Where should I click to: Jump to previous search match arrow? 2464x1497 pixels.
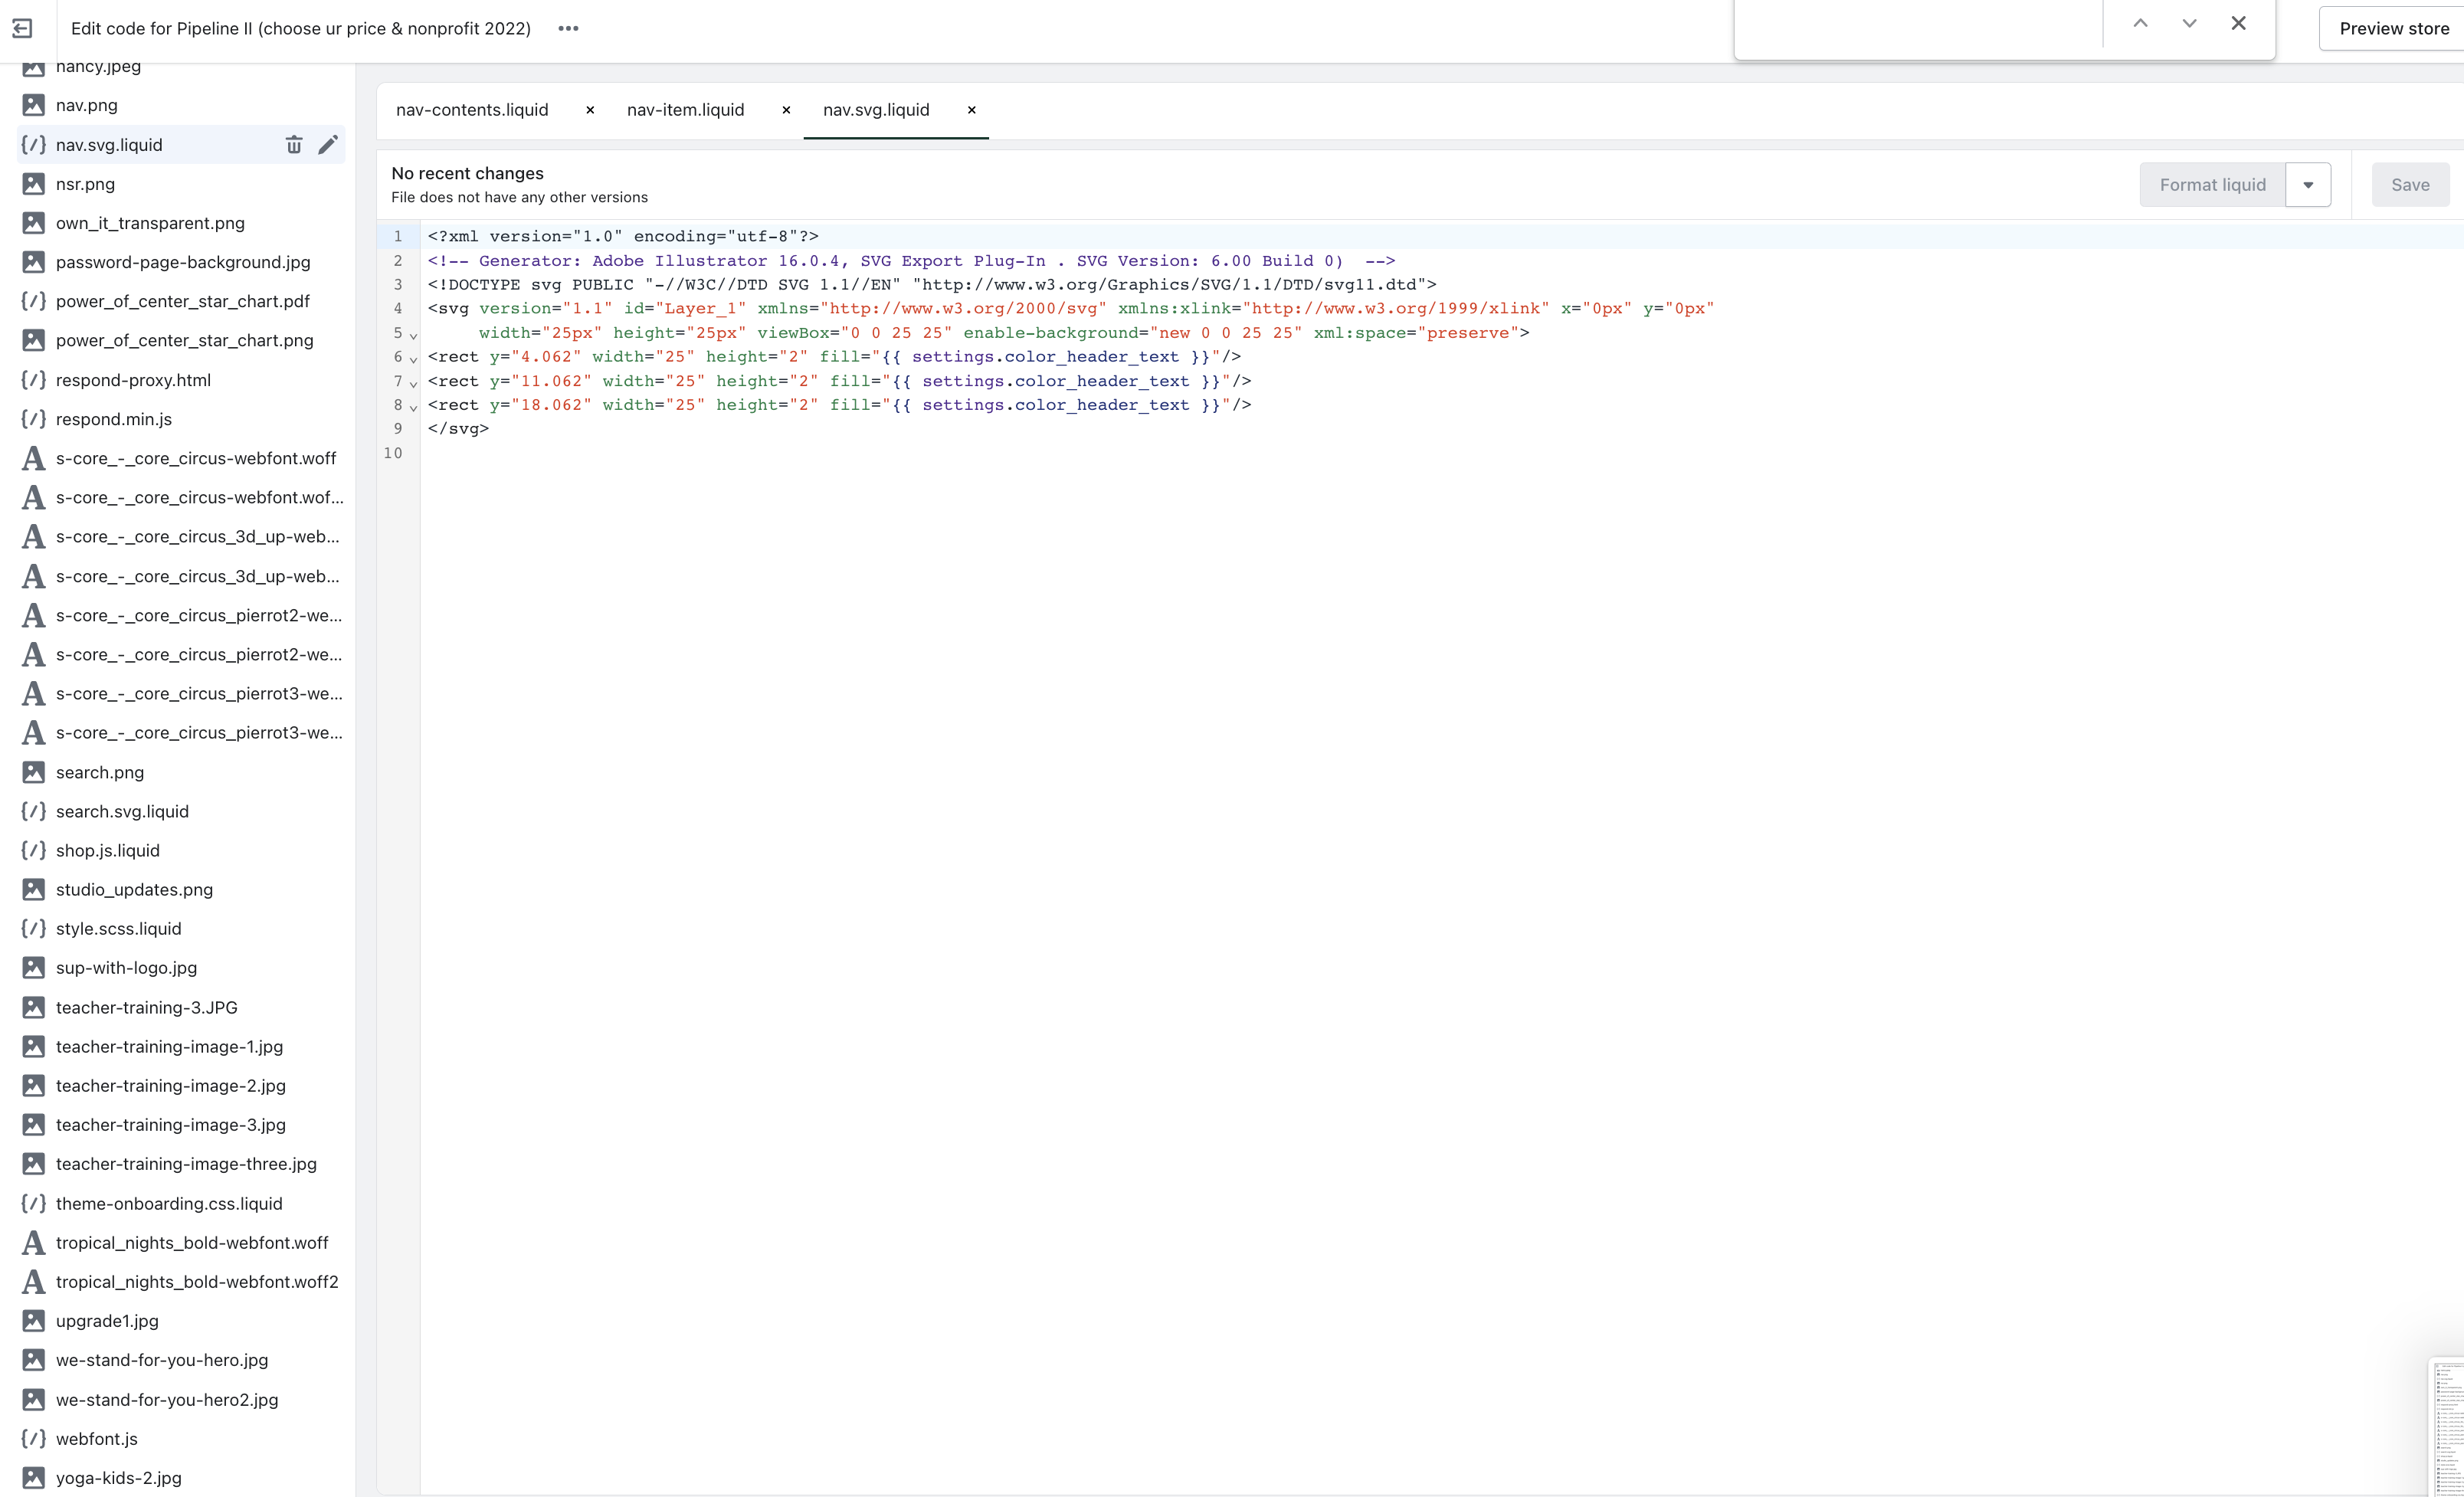(x=2140, y=24)
